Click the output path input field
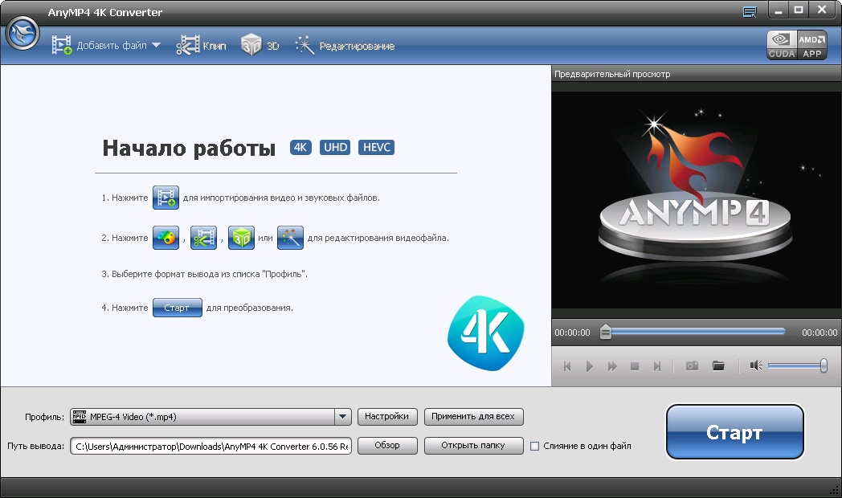The image size is (842, 498). coord(210,446)
